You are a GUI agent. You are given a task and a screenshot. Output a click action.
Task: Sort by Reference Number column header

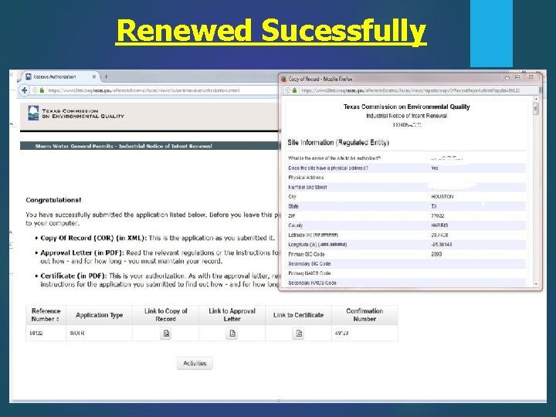[46, 315]
